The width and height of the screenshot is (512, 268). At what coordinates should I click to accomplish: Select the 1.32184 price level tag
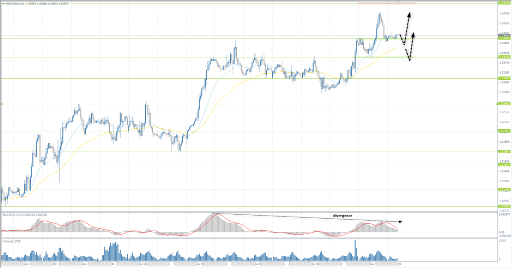(503, 131)
